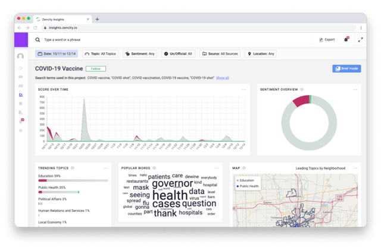Open the user profile avatar in sidebar
This screenshot has height=248, width=381.
pos(21,56)
